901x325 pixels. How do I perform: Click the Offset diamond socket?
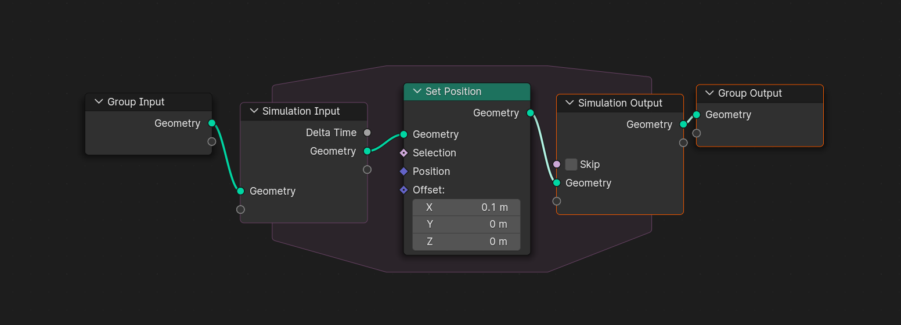(403, 190)
